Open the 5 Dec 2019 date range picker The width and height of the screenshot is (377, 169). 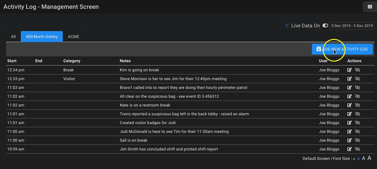(x=352, y=26)
